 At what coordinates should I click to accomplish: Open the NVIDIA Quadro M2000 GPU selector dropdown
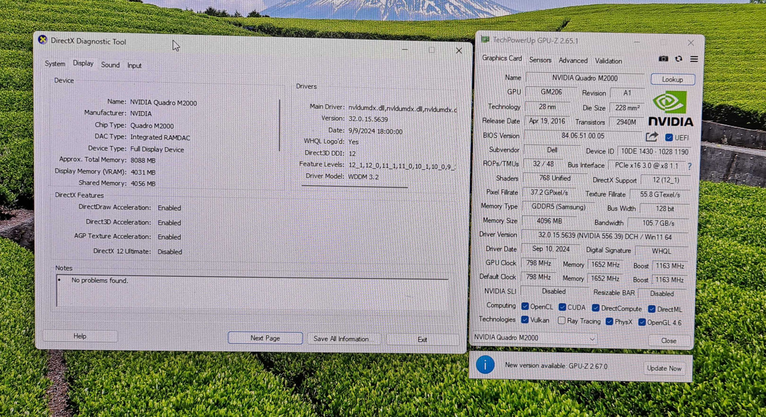(x=535, y=338)
